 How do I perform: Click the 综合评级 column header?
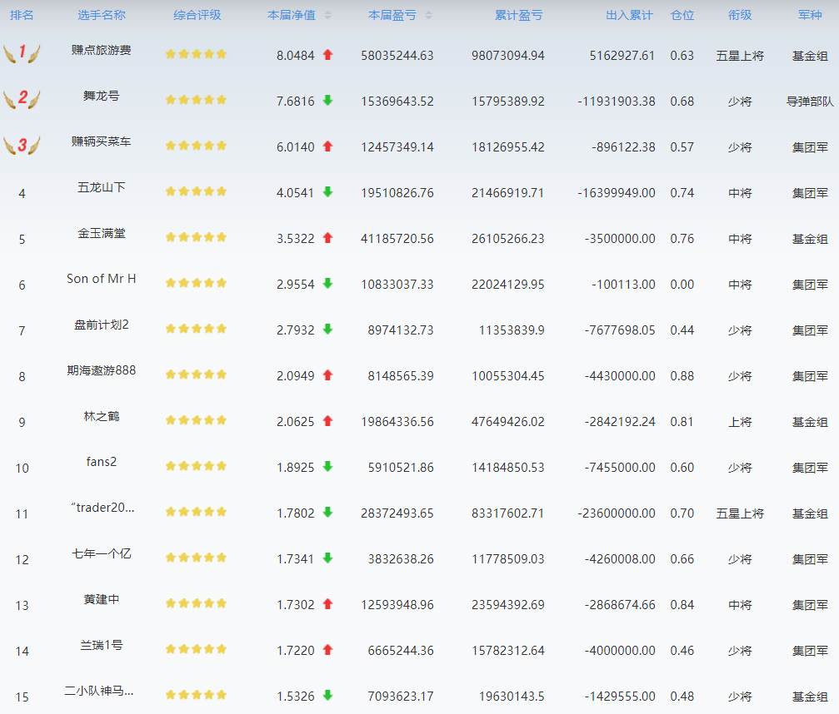197,15
